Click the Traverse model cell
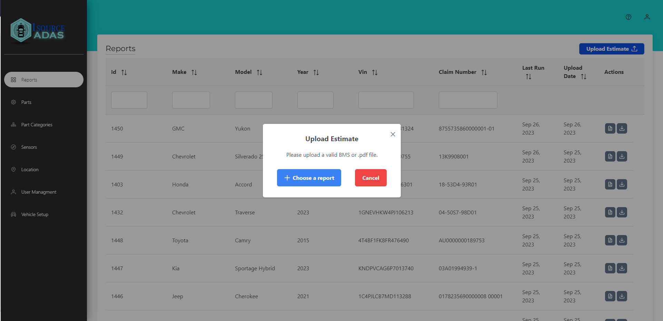Image resolution: width=663 pixels, height=321 pixels. coord(245,212)
